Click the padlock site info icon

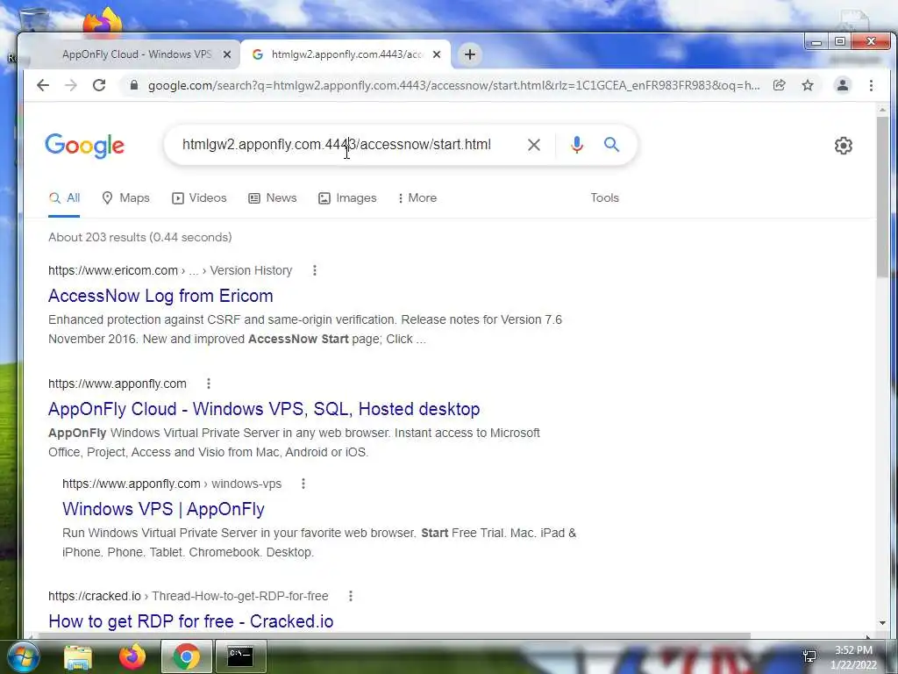click(134, 85)
